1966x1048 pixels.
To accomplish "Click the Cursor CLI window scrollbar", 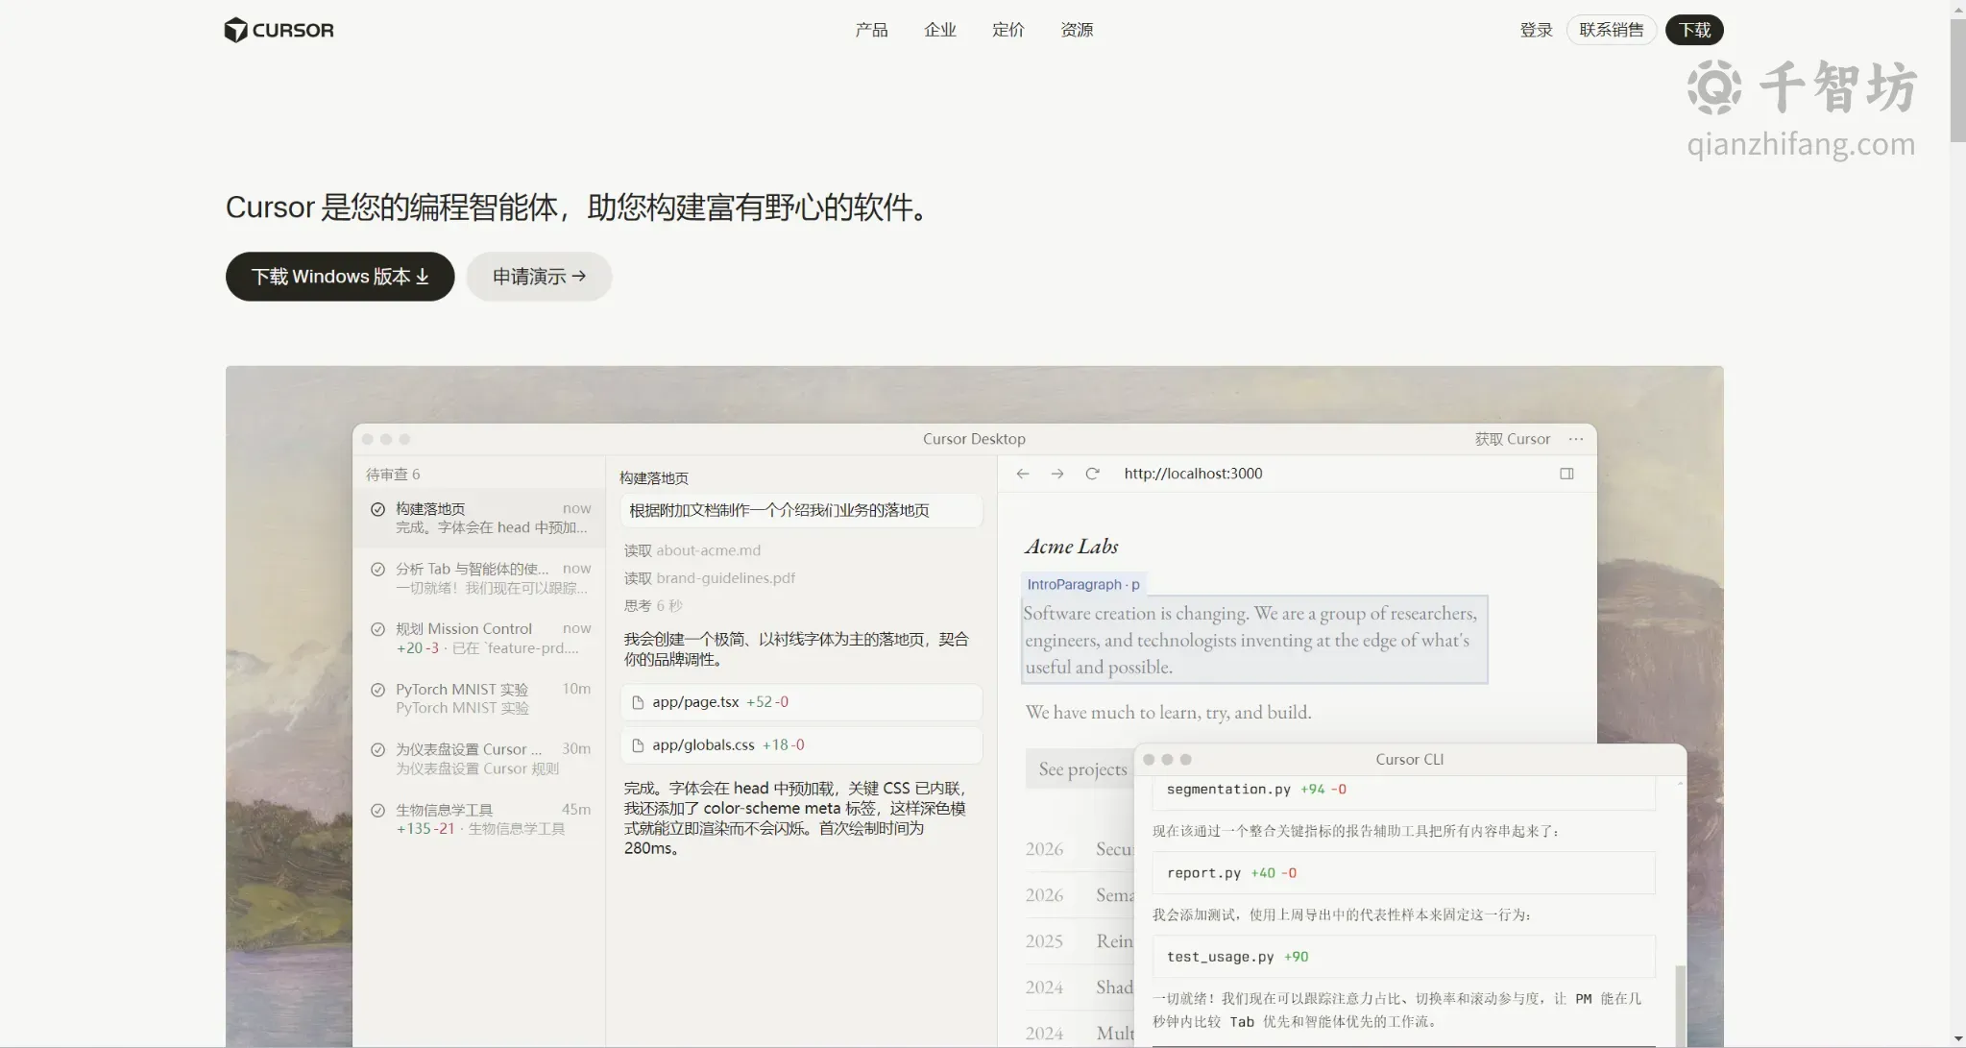I will pyautogui.click(x=1680, y=1004).
